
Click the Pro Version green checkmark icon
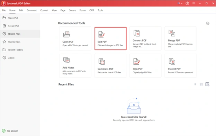click(x=4, y=131)
